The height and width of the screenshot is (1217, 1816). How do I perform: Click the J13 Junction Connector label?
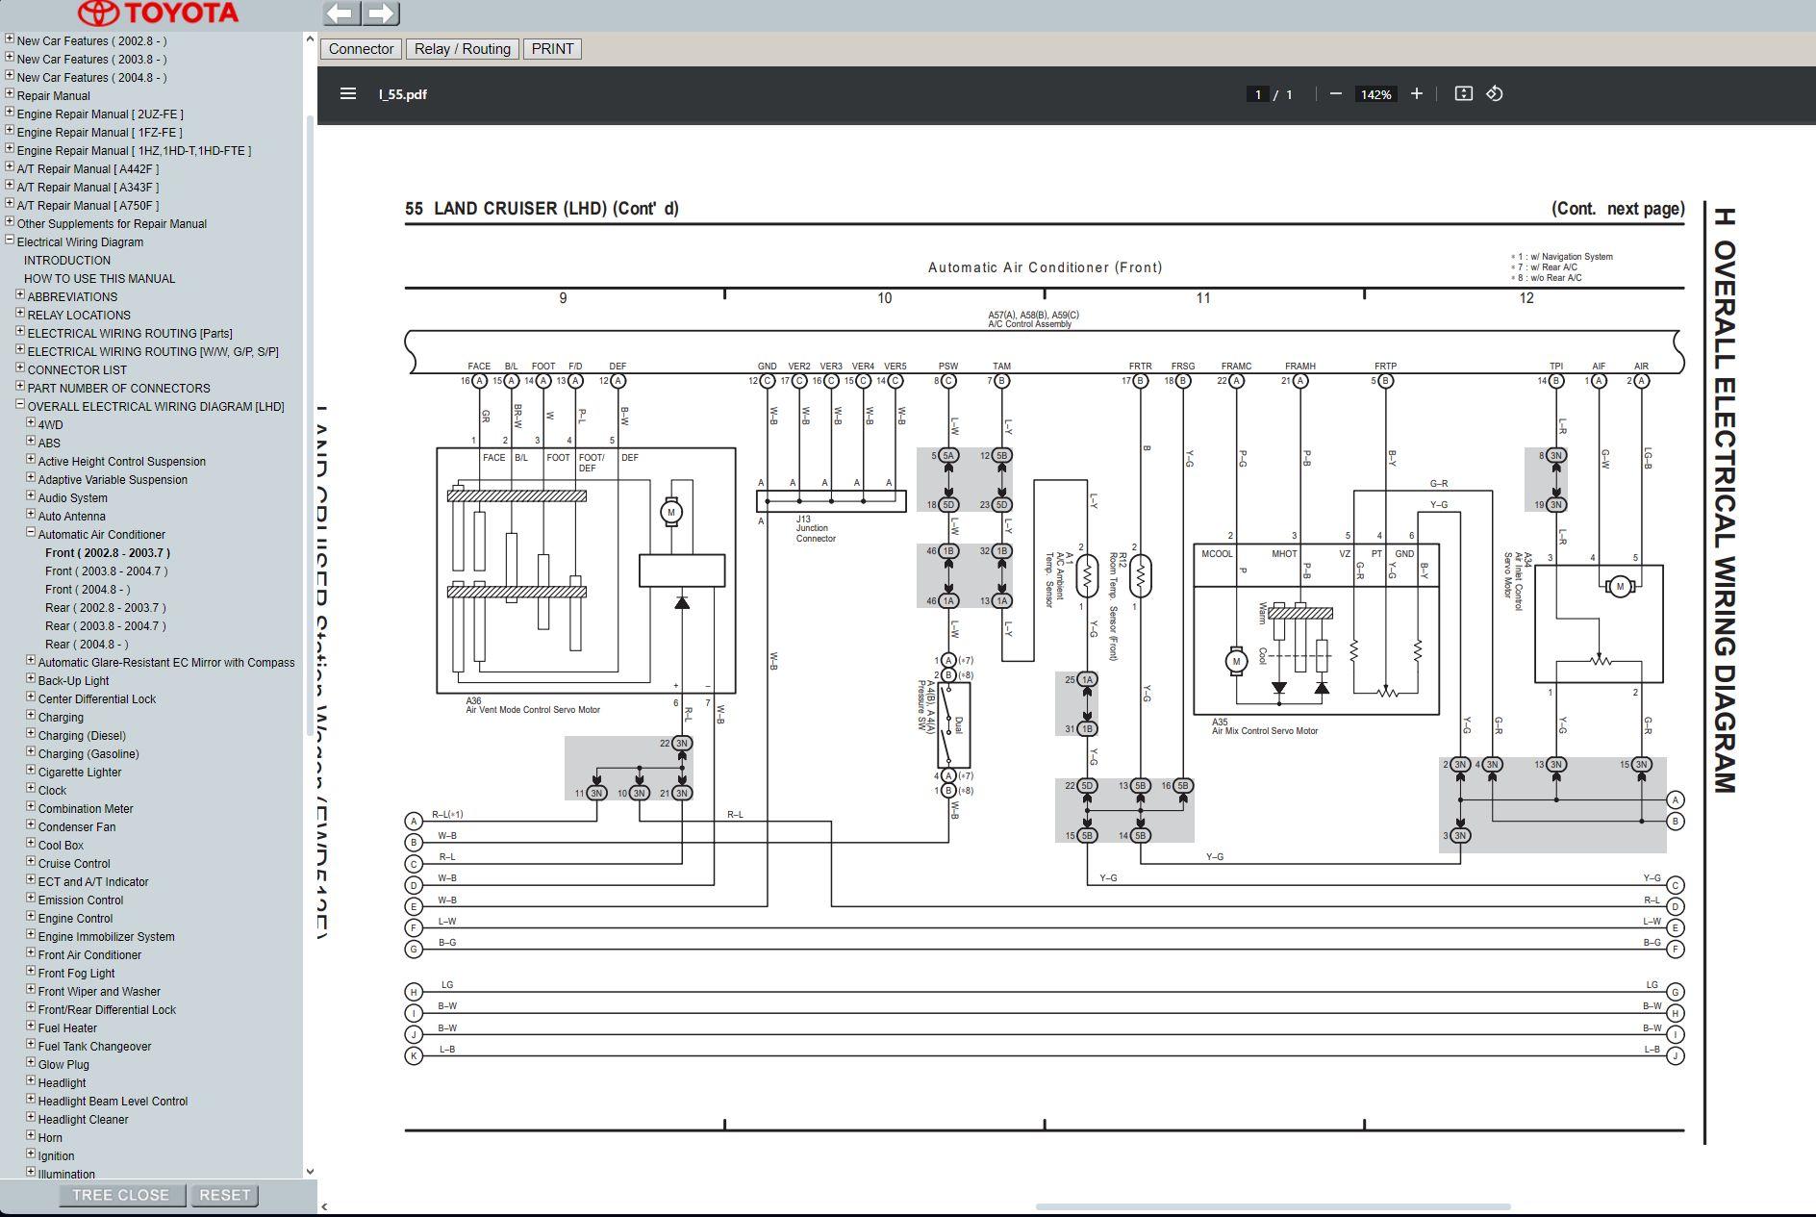[816, 529]
